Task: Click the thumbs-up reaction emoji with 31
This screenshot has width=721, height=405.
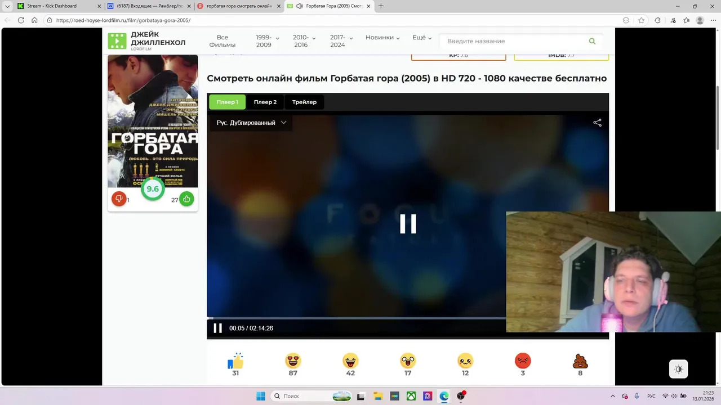Action: 235,361
